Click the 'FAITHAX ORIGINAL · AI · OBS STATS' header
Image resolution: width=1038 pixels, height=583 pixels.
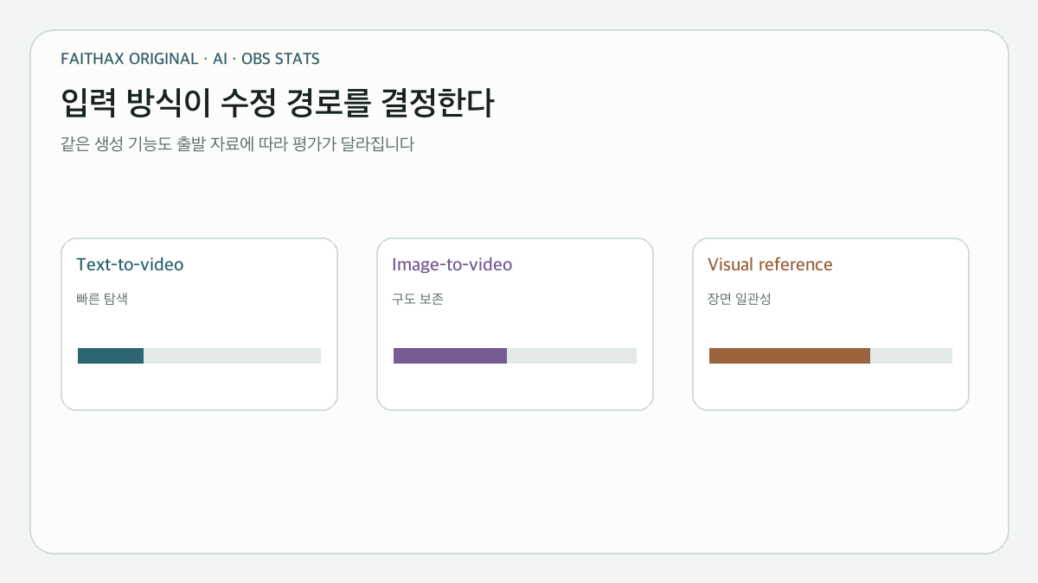point(190,59)
